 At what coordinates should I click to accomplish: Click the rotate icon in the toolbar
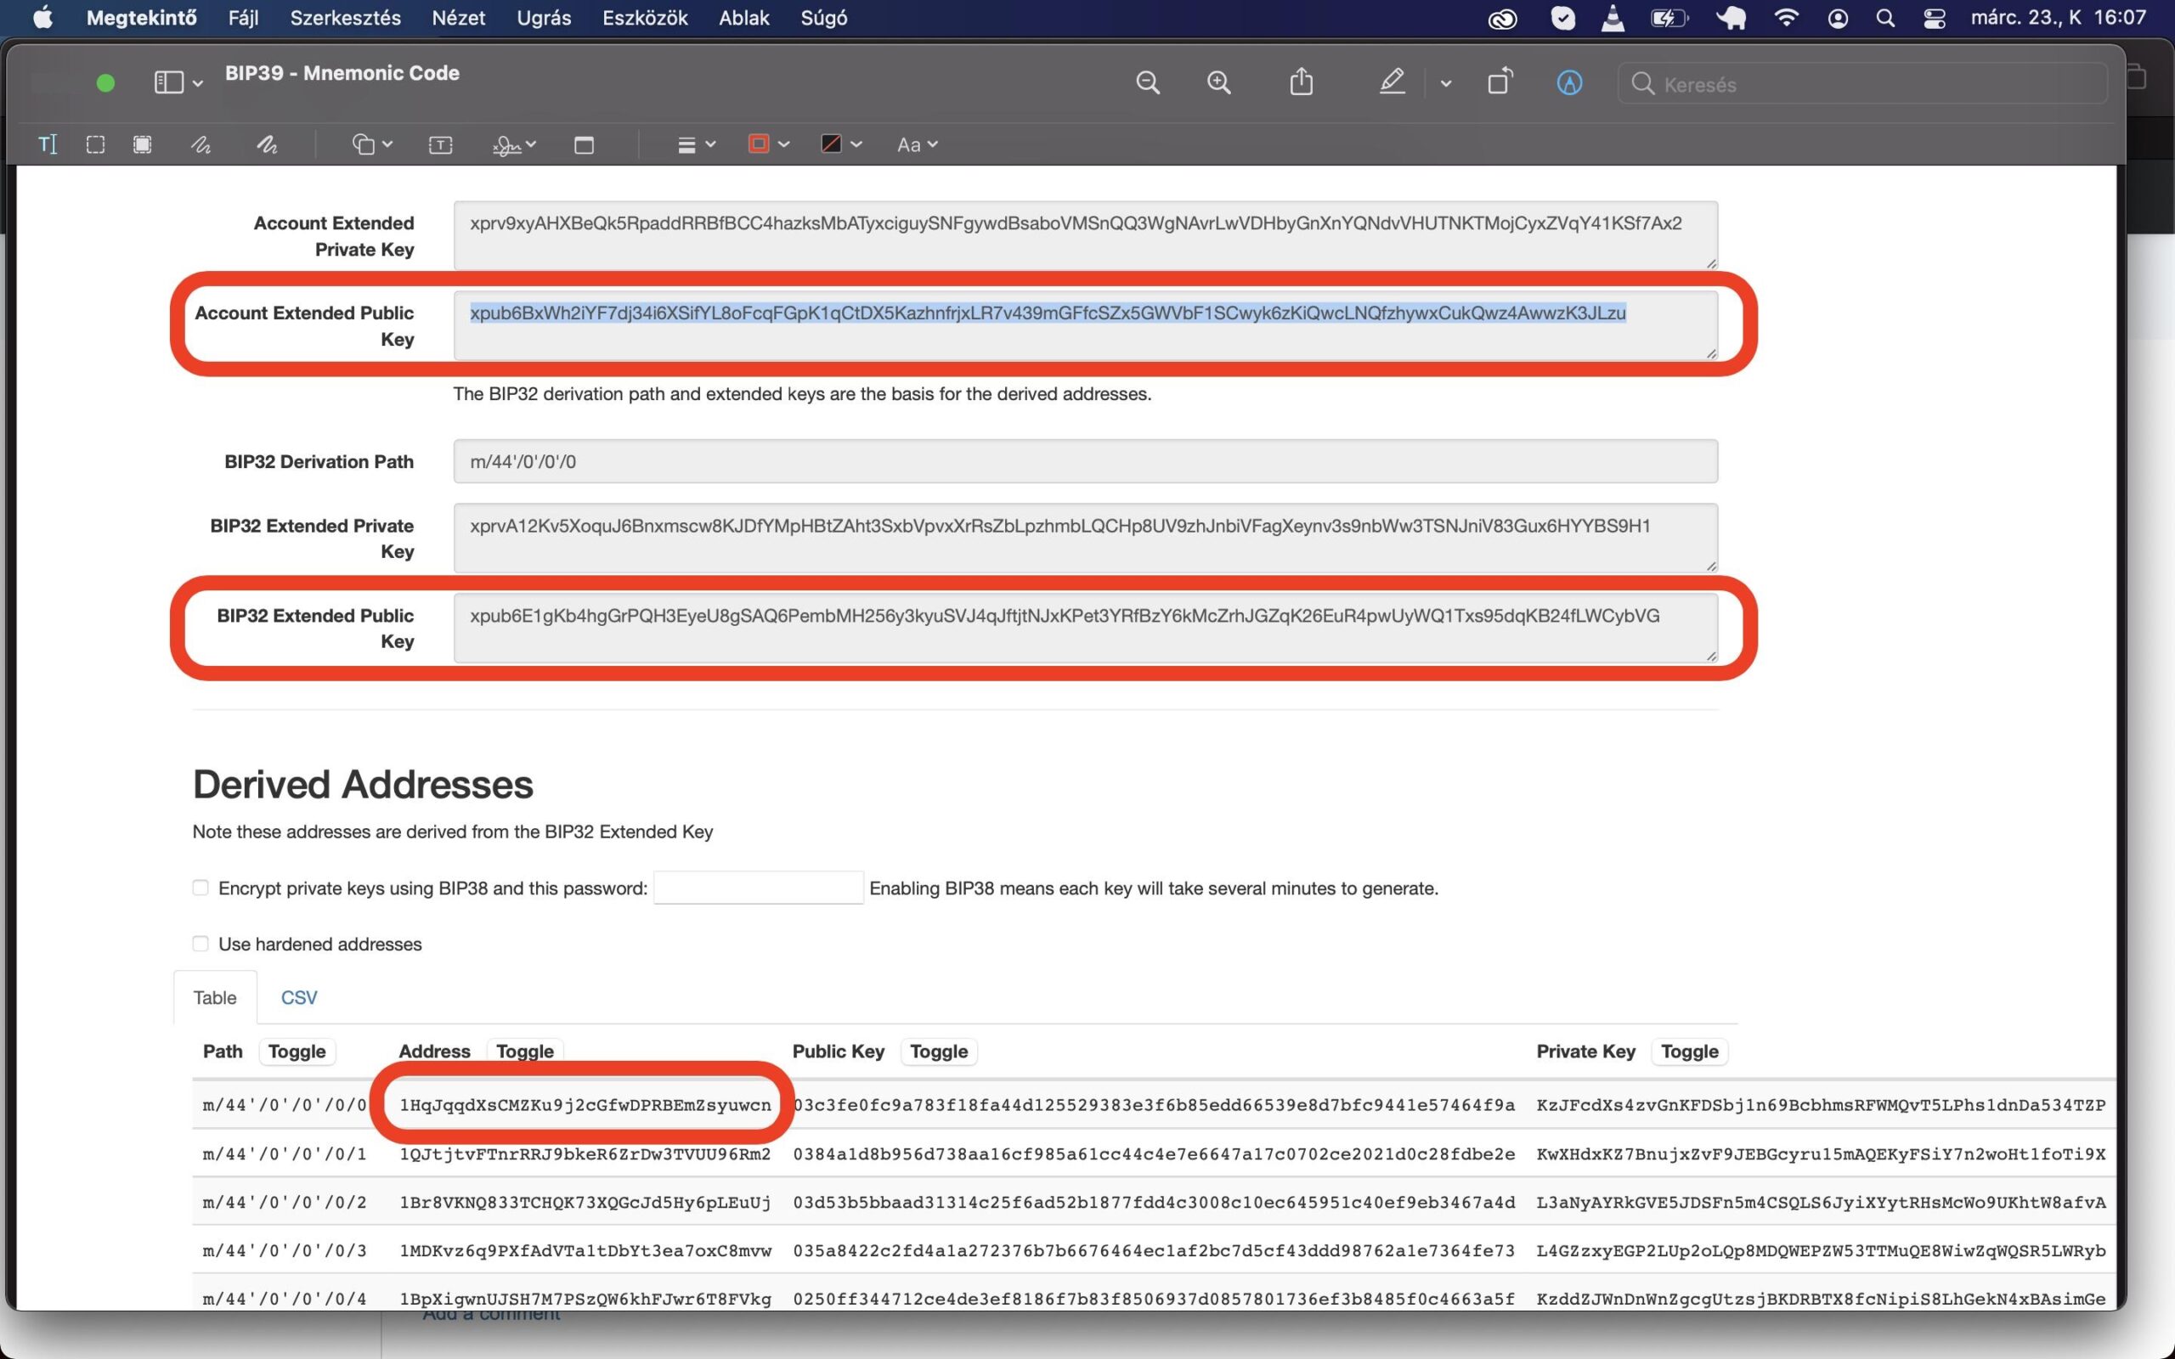1499,82
